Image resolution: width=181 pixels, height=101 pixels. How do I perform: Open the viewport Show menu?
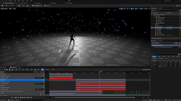(14, 9)
